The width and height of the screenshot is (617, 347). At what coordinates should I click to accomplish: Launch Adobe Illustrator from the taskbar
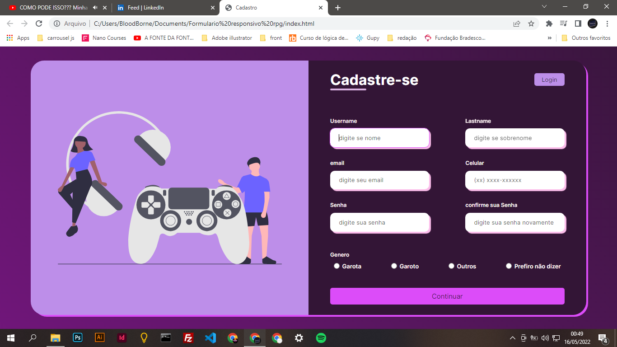click(99, 338)
